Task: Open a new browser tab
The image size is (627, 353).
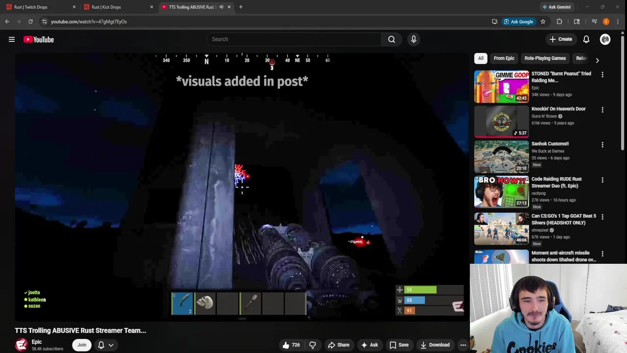Action: pyautogui.click(x=241, y=7)
